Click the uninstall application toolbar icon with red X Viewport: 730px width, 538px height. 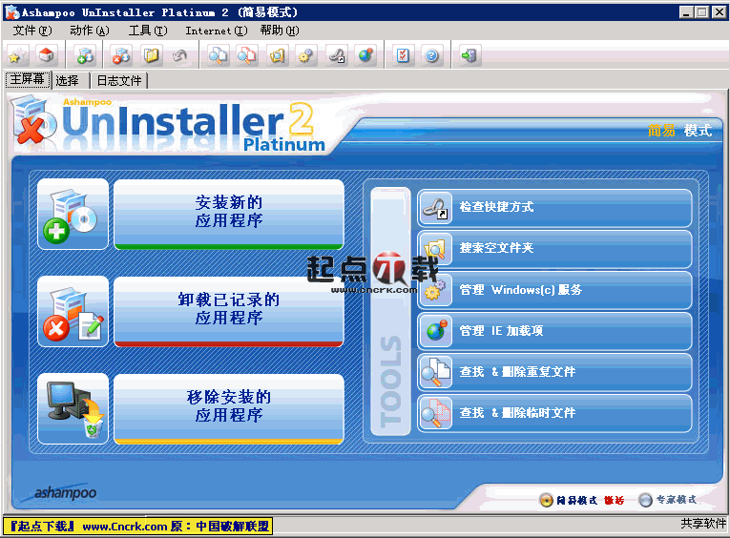pyautogui.click(x=121, y=56)
